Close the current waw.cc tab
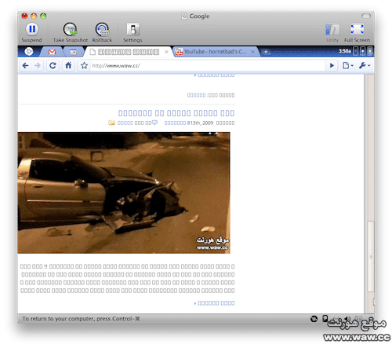Viewport: 392px width, 348px height. pyautogui.click(x=166, y=52)
